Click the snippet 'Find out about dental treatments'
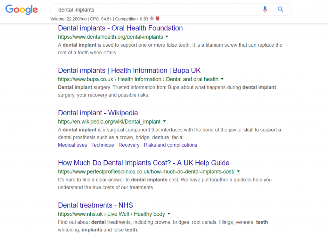 (x=163, y=226)
